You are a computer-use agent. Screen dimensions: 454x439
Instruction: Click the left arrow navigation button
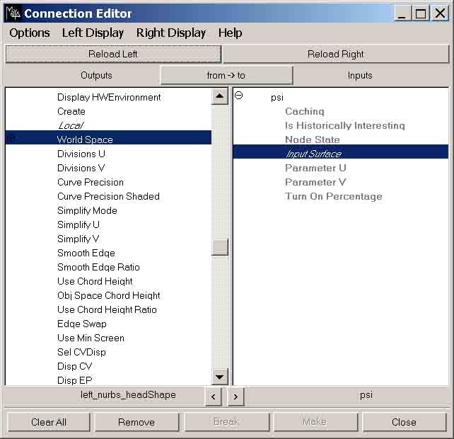(x=214, y=397)
